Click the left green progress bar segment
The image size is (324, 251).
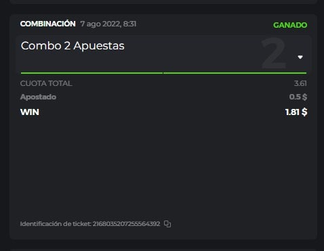click(92, 73)
